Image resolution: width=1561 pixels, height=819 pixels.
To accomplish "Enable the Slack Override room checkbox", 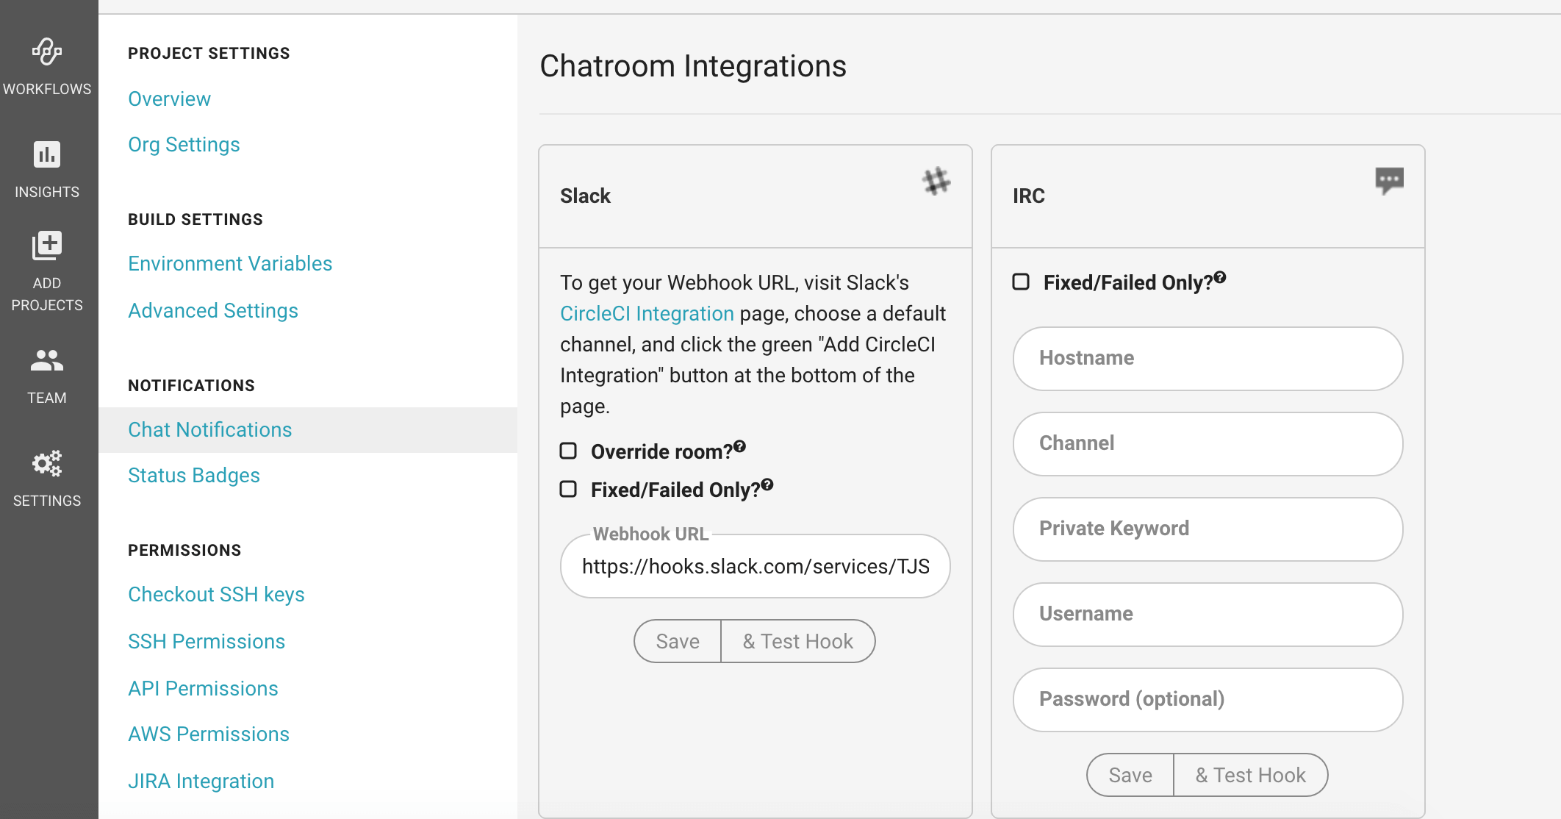I will (568, 451).
